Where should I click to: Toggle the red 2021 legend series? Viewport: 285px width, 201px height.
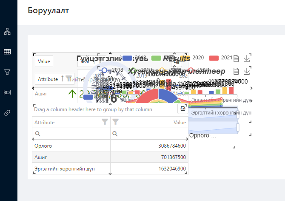tap(220, 58)
